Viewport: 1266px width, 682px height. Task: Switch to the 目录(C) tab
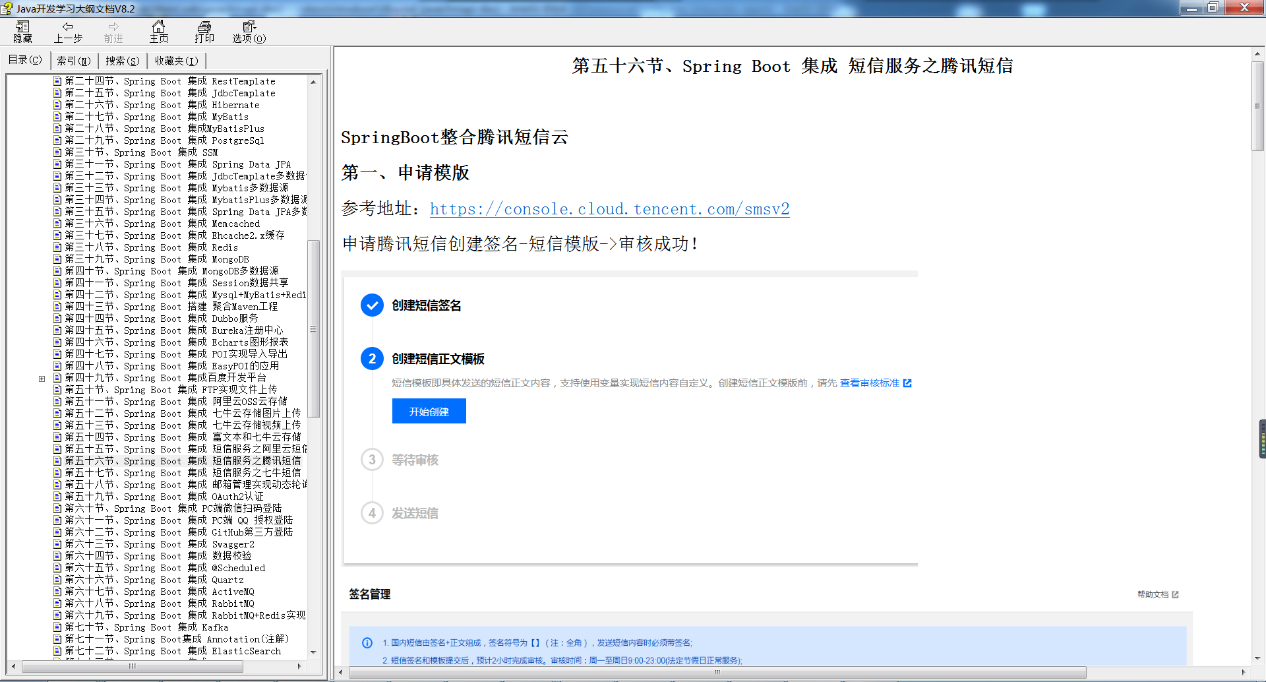(25, 60)
